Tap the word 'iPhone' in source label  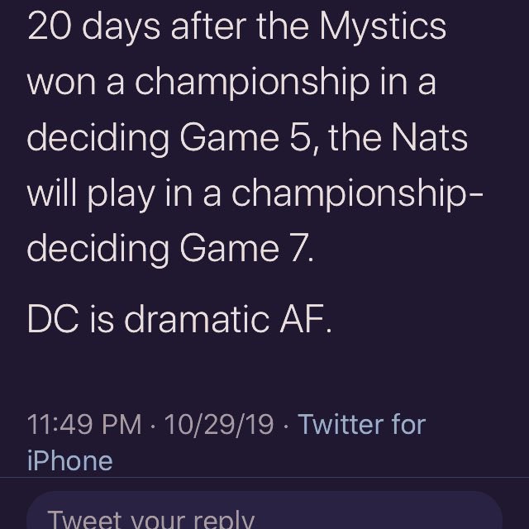(x=69, y=460)
